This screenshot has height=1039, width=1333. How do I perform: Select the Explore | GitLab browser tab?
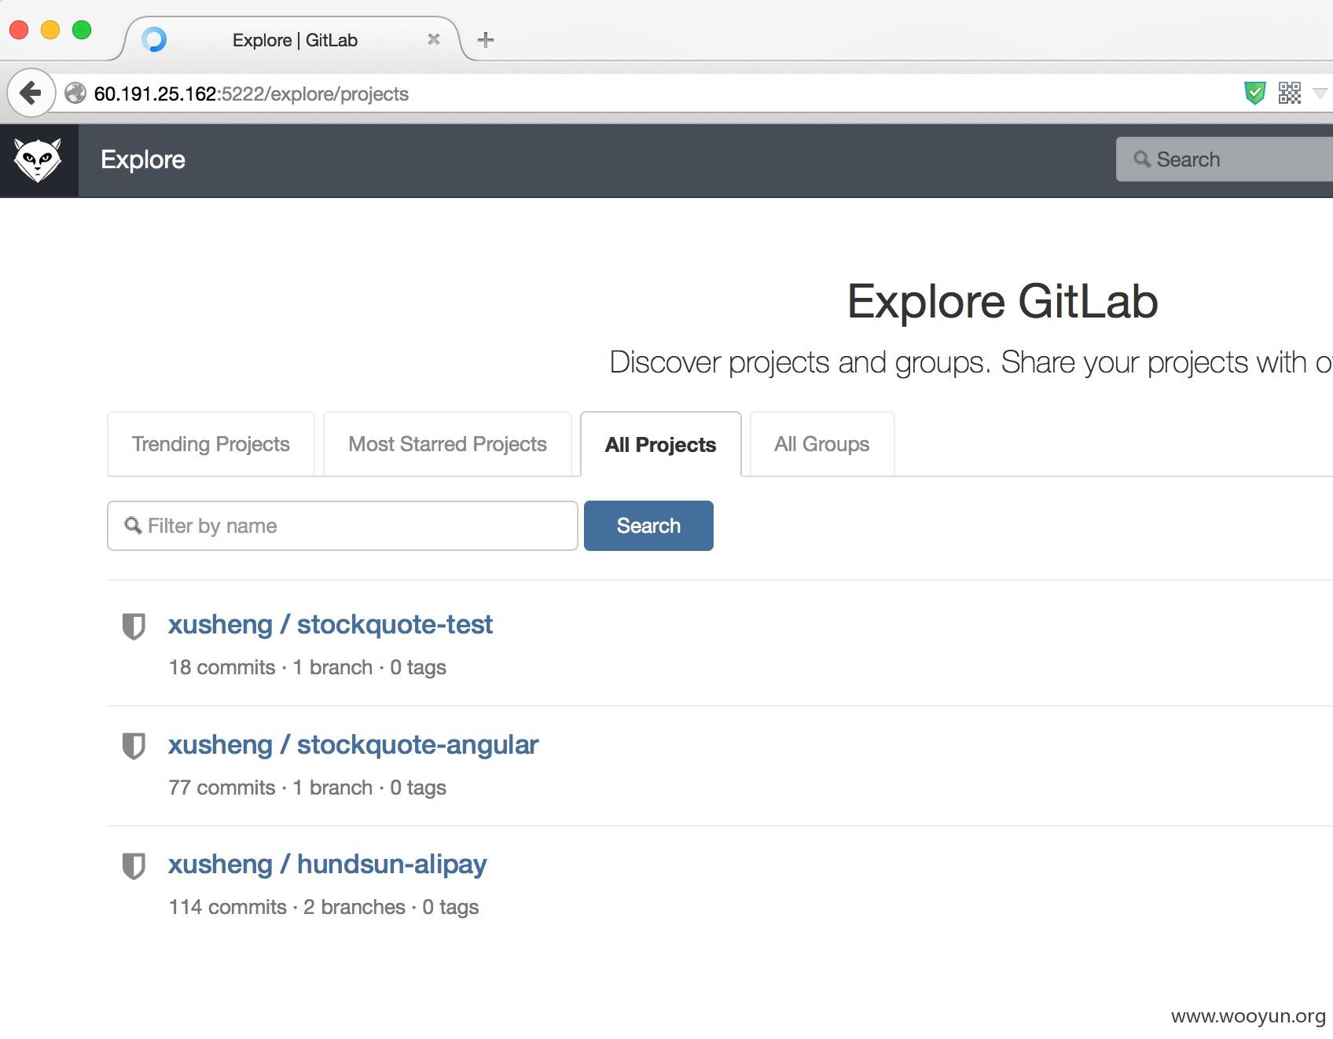point(295,39)
